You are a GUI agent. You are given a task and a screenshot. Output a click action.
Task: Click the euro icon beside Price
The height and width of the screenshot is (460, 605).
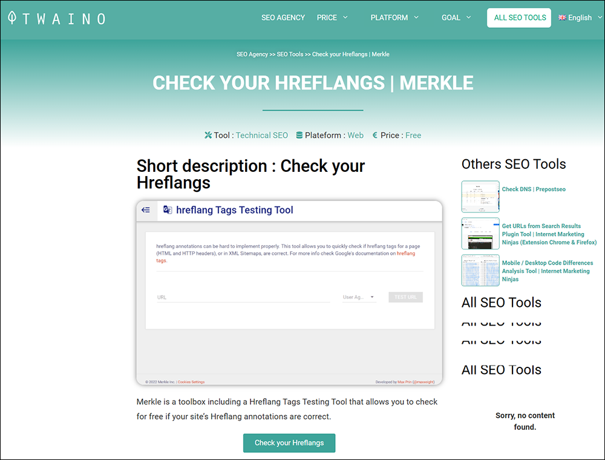pos(376,135)
